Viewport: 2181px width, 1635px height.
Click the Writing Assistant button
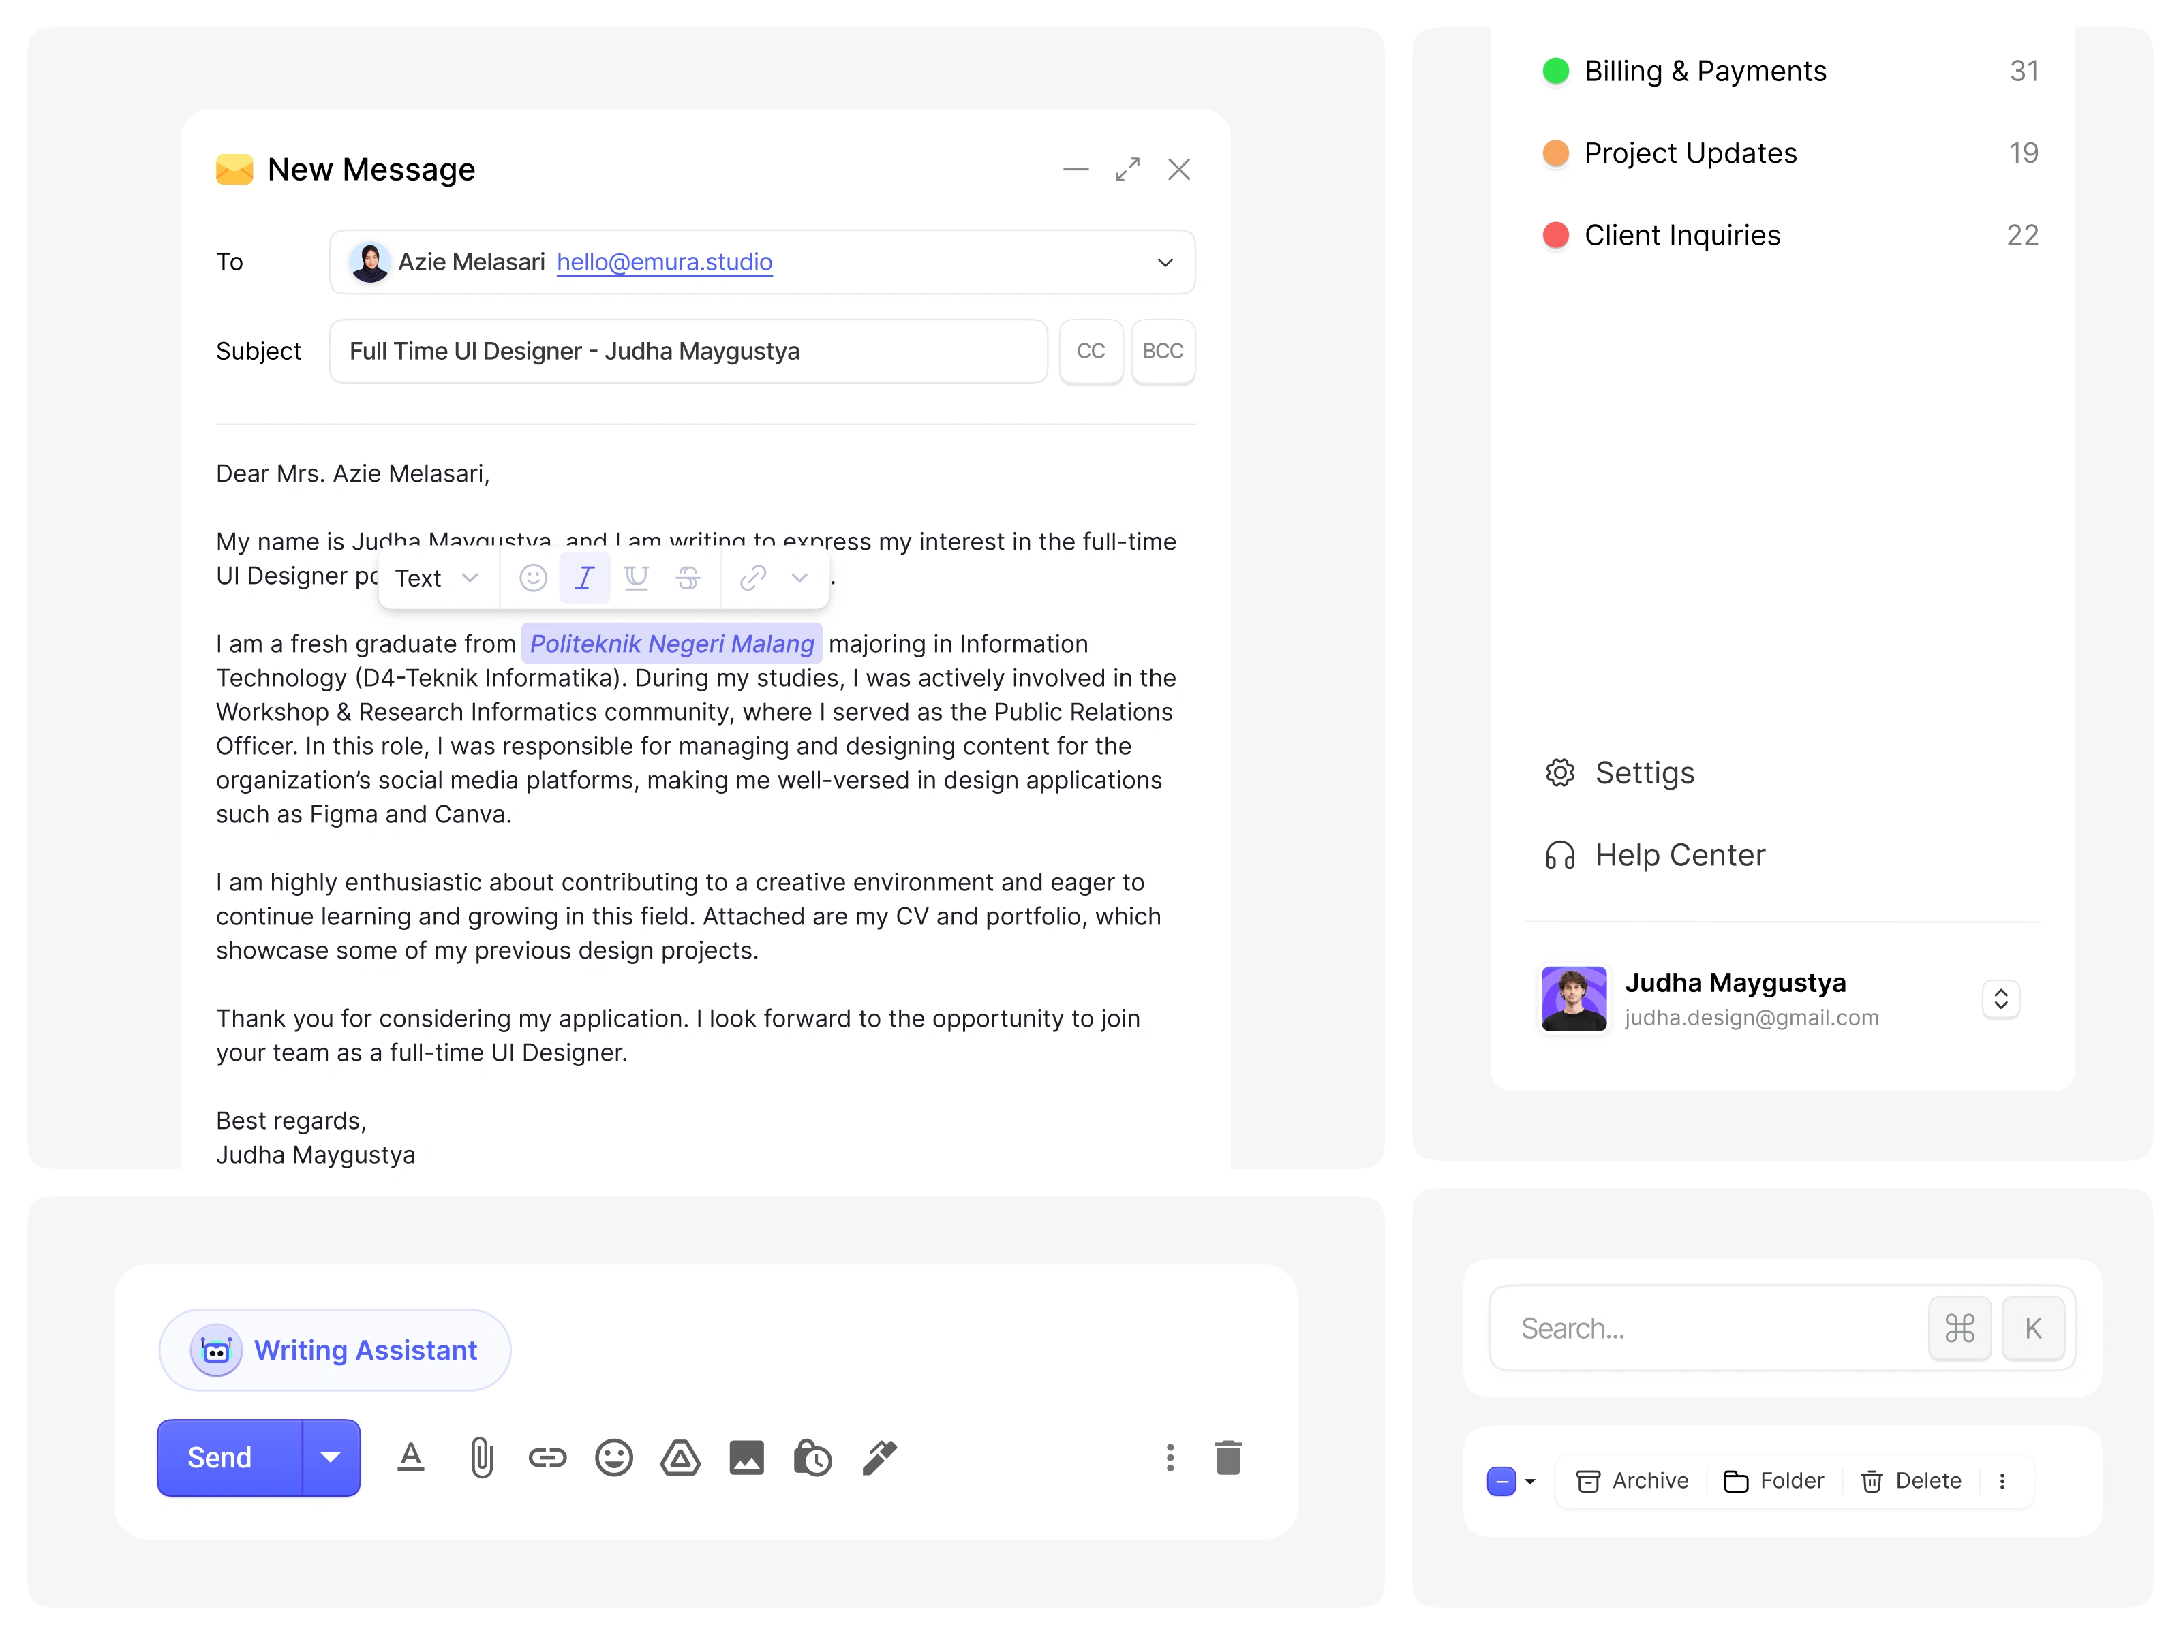[335, 1350]
